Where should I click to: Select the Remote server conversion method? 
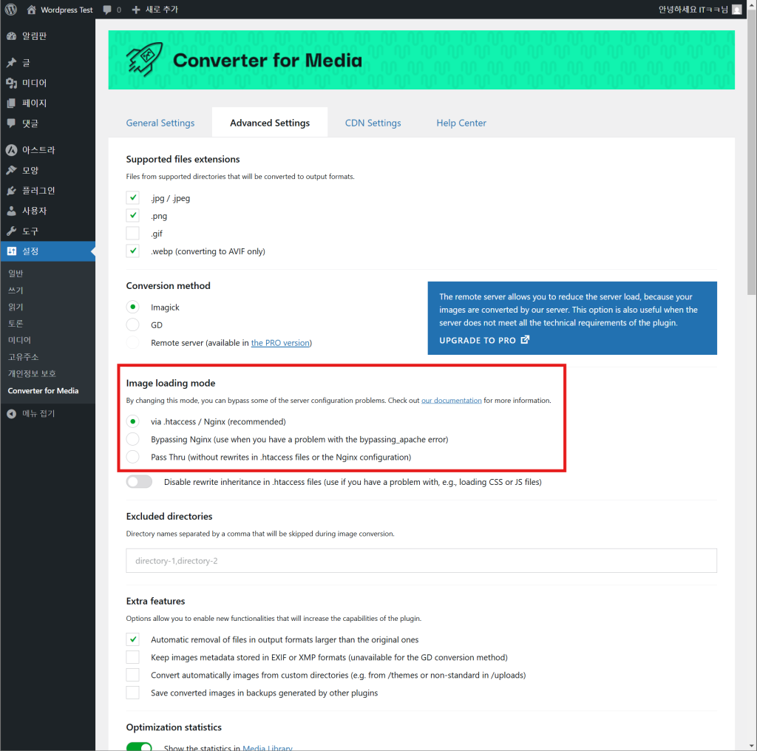pyautogui.click(x=133, y=343)
